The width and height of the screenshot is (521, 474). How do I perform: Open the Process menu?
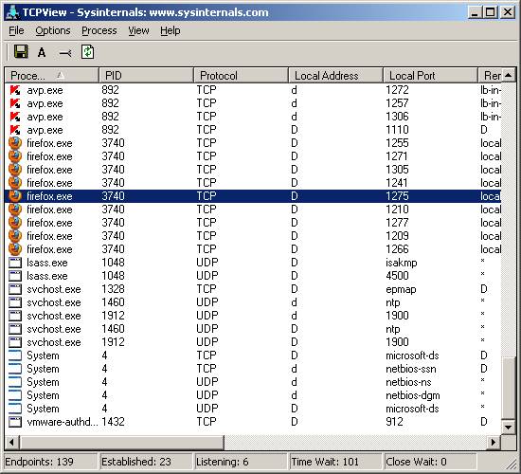99,30
